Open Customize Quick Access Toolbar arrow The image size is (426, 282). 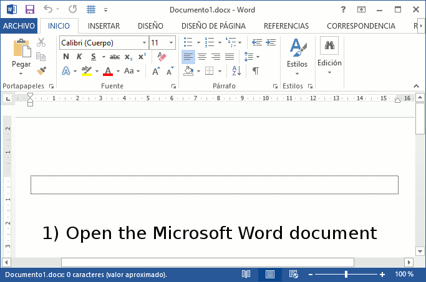[x=105, y=10]
